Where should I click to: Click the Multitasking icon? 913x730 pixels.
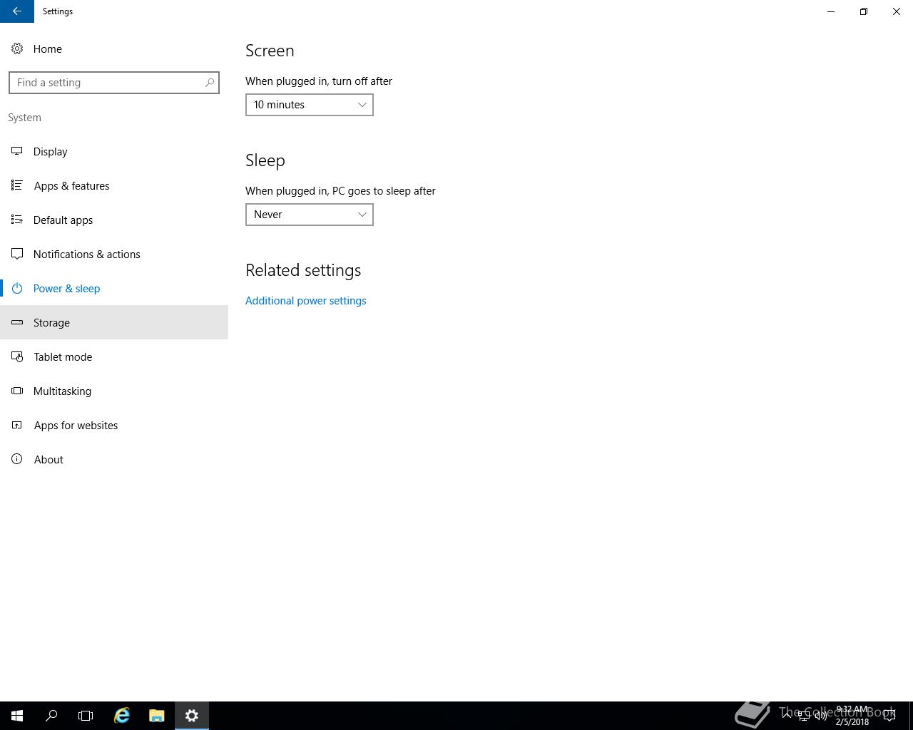point(17,391)
